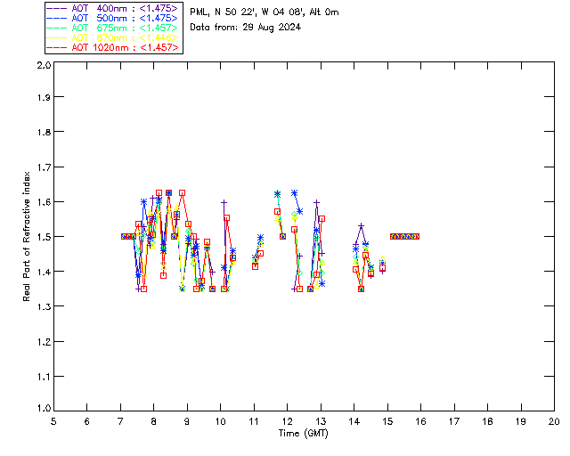Click the 1.5 tick label on y-axis

coord(43,237)
